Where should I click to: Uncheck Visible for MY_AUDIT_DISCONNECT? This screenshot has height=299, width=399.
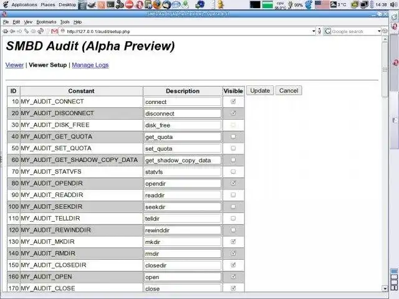[233, 113]
